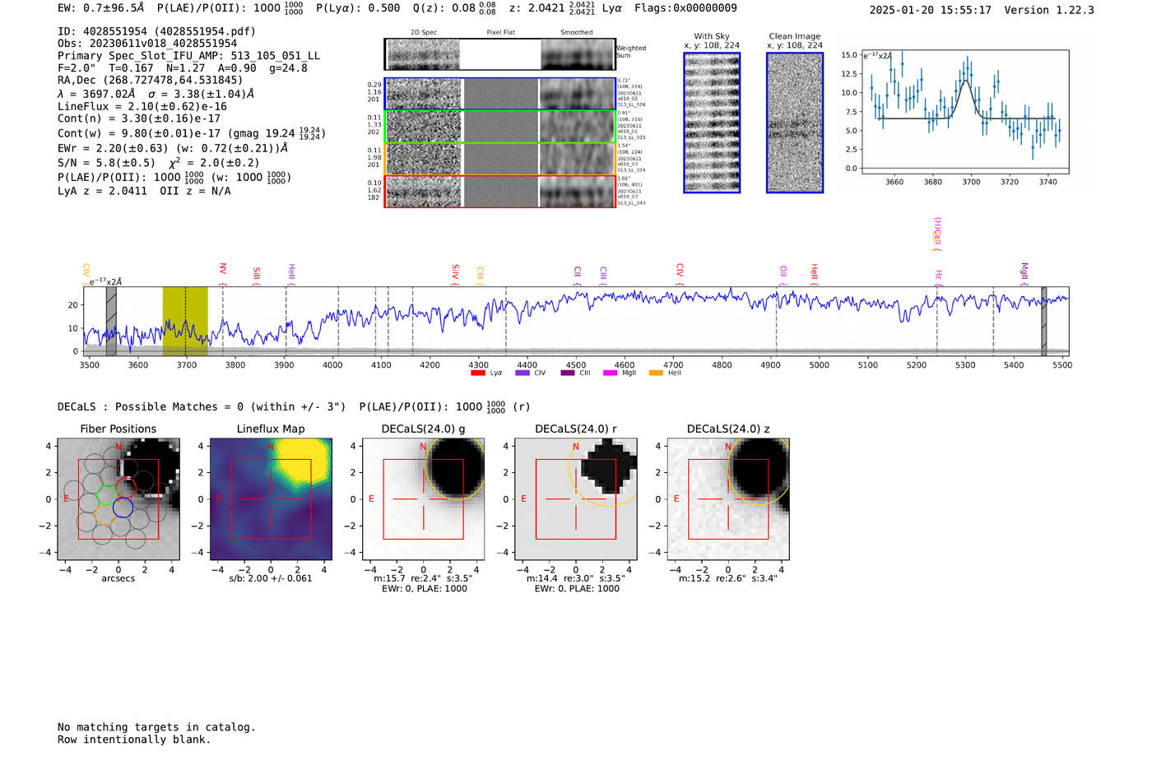1152x784 pixels.
Task: Open the With Sky cutout image
Action: click(x=712, y=123)
